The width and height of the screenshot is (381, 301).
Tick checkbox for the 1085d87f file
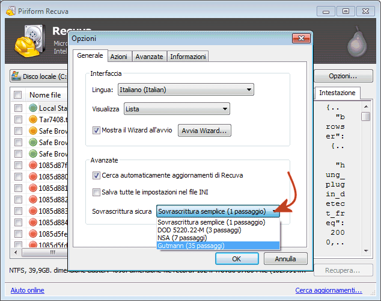click(x=18, y=165)
